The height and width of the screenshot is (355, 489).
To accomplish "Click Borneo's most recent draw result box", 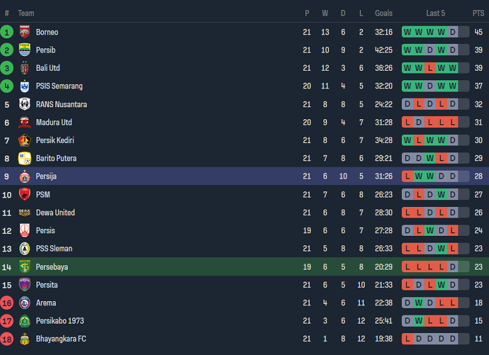I will pos(453,32).
